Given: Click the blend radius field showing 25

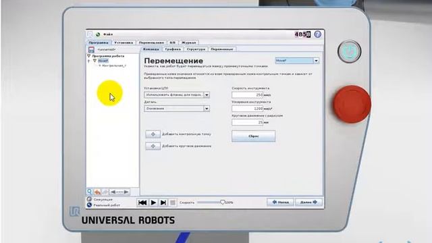Looking at the screenshot, I should tap(248, 122).
